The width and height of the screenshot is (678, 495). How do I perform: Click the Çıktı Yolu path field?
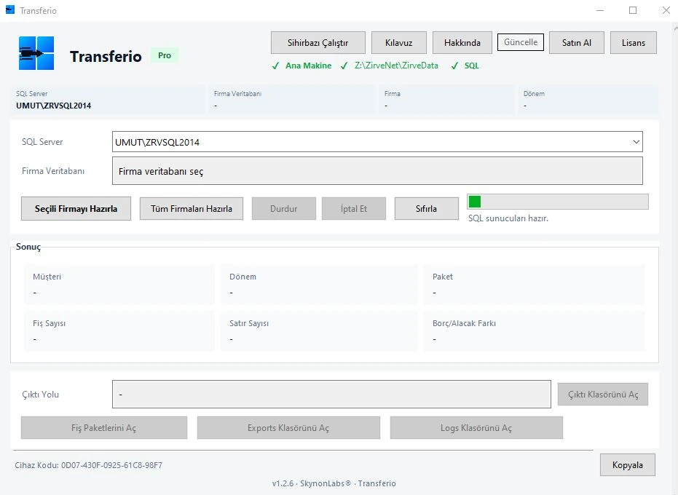331,394
